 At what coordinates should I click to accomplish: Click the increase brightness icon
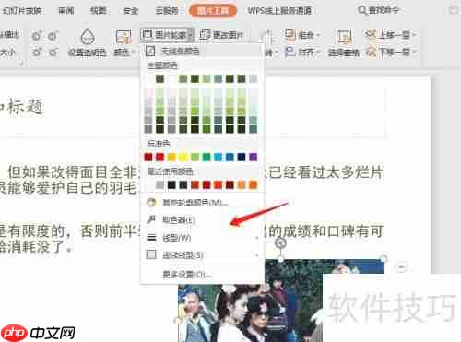[x=37, y=53]
